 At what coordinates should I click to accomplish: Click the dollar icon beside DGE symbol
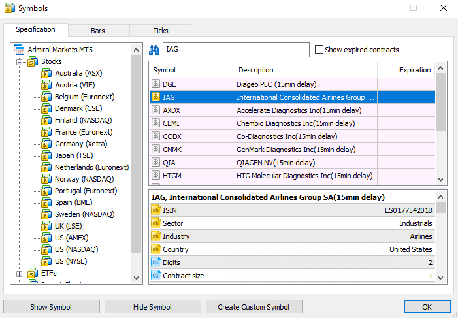(x=156, y=84)
